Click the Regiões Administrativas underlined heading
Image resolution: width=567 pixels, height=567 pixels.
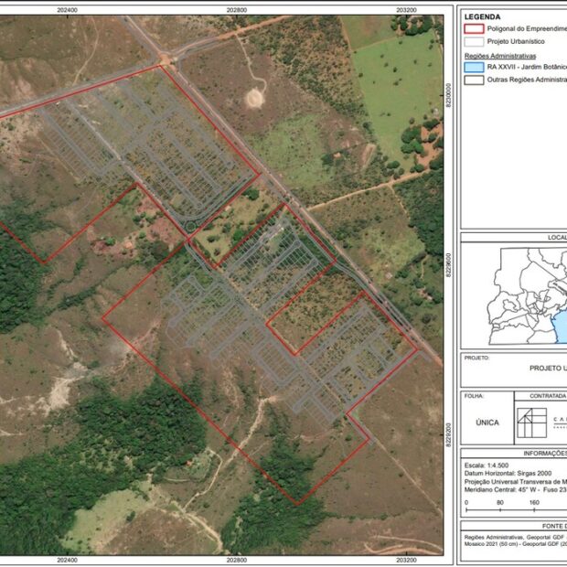[x=499, y=56]
